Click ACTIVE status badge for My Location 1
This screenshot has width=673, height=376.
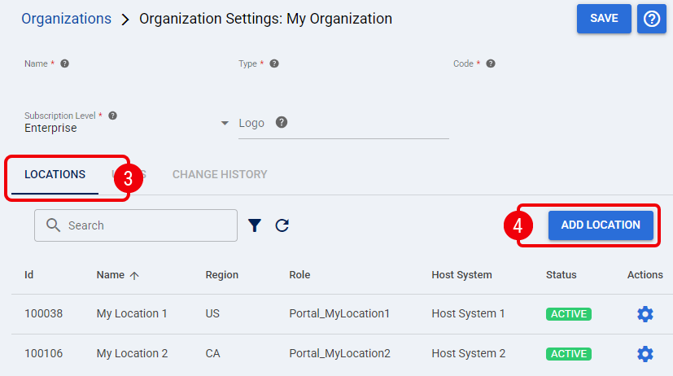pyautogui.click(x=568, y=314)
